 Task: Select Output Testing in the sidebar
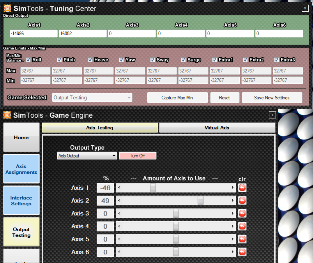click(21, 232)
